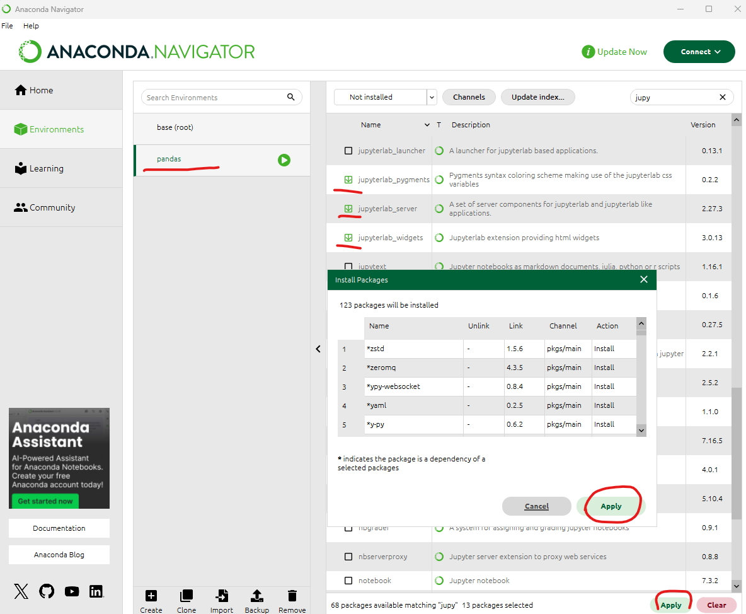Click the Backup environment icon
This screenshot has height=614, width=746.
[x=257, y=596]
